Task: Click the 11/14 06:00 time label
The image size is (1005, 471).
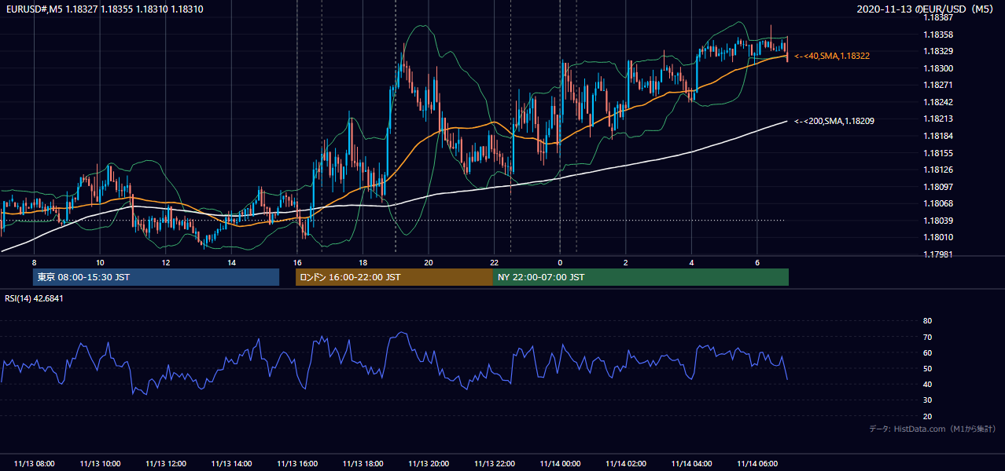Action: tap(757, 464)
